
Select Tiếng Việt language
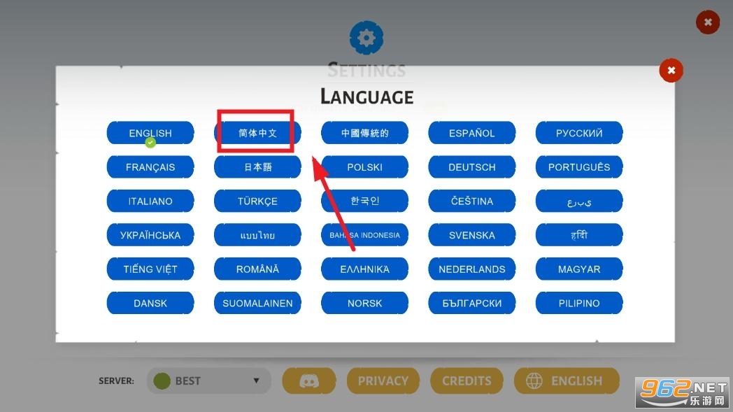pyautogui.click(x=150, y=269)
